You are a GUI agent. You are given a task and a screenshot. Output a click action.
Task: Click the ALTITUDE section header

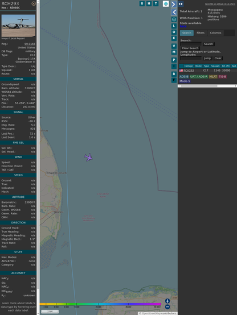(18, 197)
